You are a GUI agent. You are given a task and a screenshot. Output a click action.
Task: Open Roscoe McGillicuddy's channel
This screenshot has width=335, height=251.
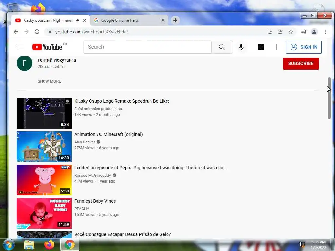pos(93,175)
